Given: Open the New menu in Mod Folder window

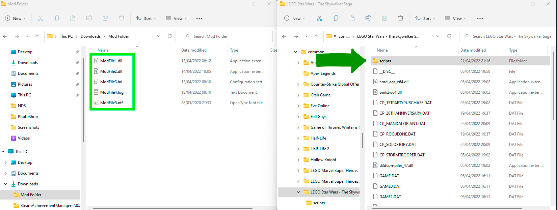Looking at the screenshot, I should pos(16,19).
